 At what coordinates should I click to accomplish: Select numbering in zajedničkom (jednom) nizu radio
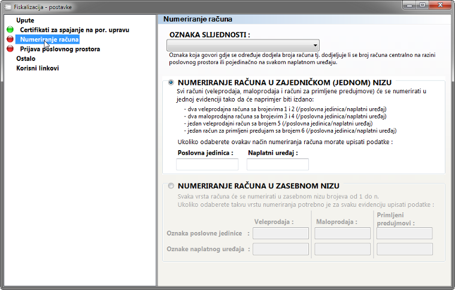point(171,83)
